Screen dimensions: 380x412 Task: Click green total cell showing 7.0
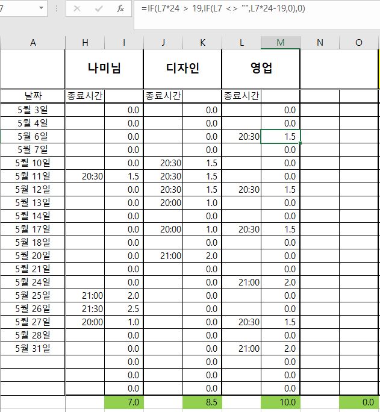pyautogui.click(x=124, y=402)
